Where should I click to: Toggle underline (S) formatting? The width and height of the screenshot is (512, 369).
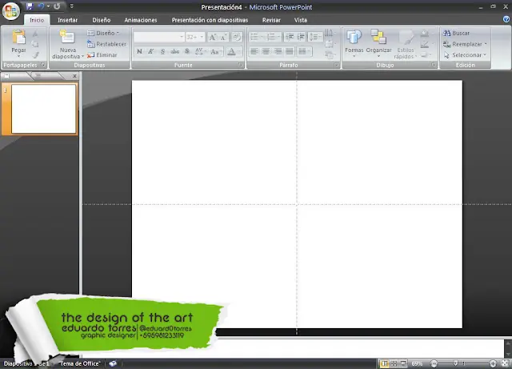tap(162, 51)
